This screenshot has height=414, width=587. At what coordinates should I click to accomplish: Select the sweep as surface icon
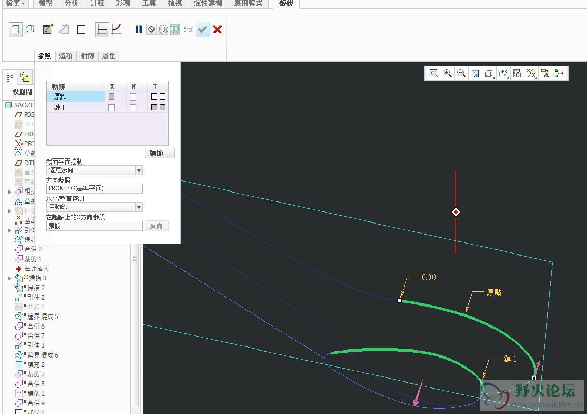(30, 29)
